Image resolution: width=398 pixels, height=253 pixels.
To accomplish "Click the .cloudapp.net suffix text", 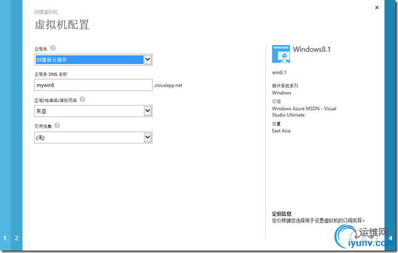I will click(168, 85).
